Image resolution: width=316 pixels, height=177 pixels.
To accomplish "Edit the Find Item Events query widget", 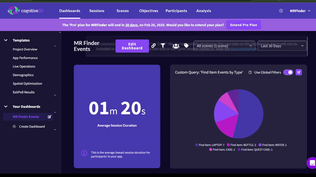I will (299, 72).
